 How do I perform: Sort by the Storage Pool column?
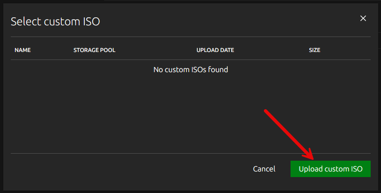click(x=94, y=50)
